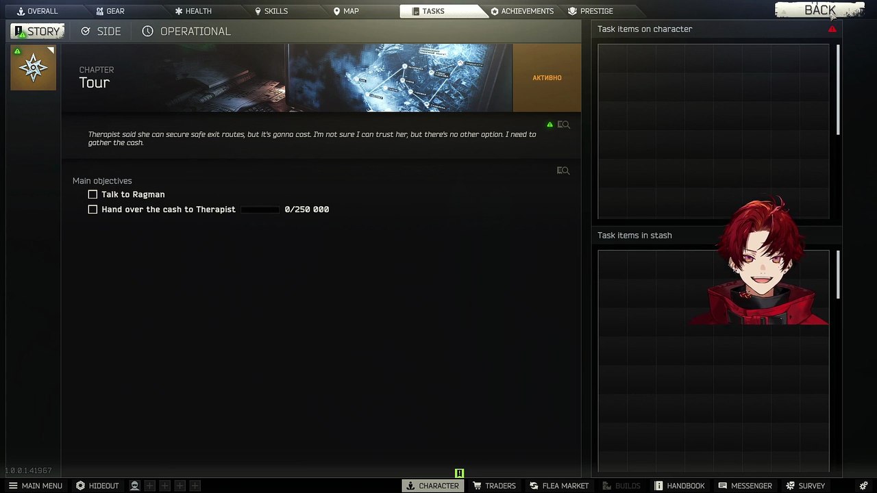Open the Prestige tab
Image resolution: width=877 pixels, height=493 pixels.
click(x=591, y=11)
